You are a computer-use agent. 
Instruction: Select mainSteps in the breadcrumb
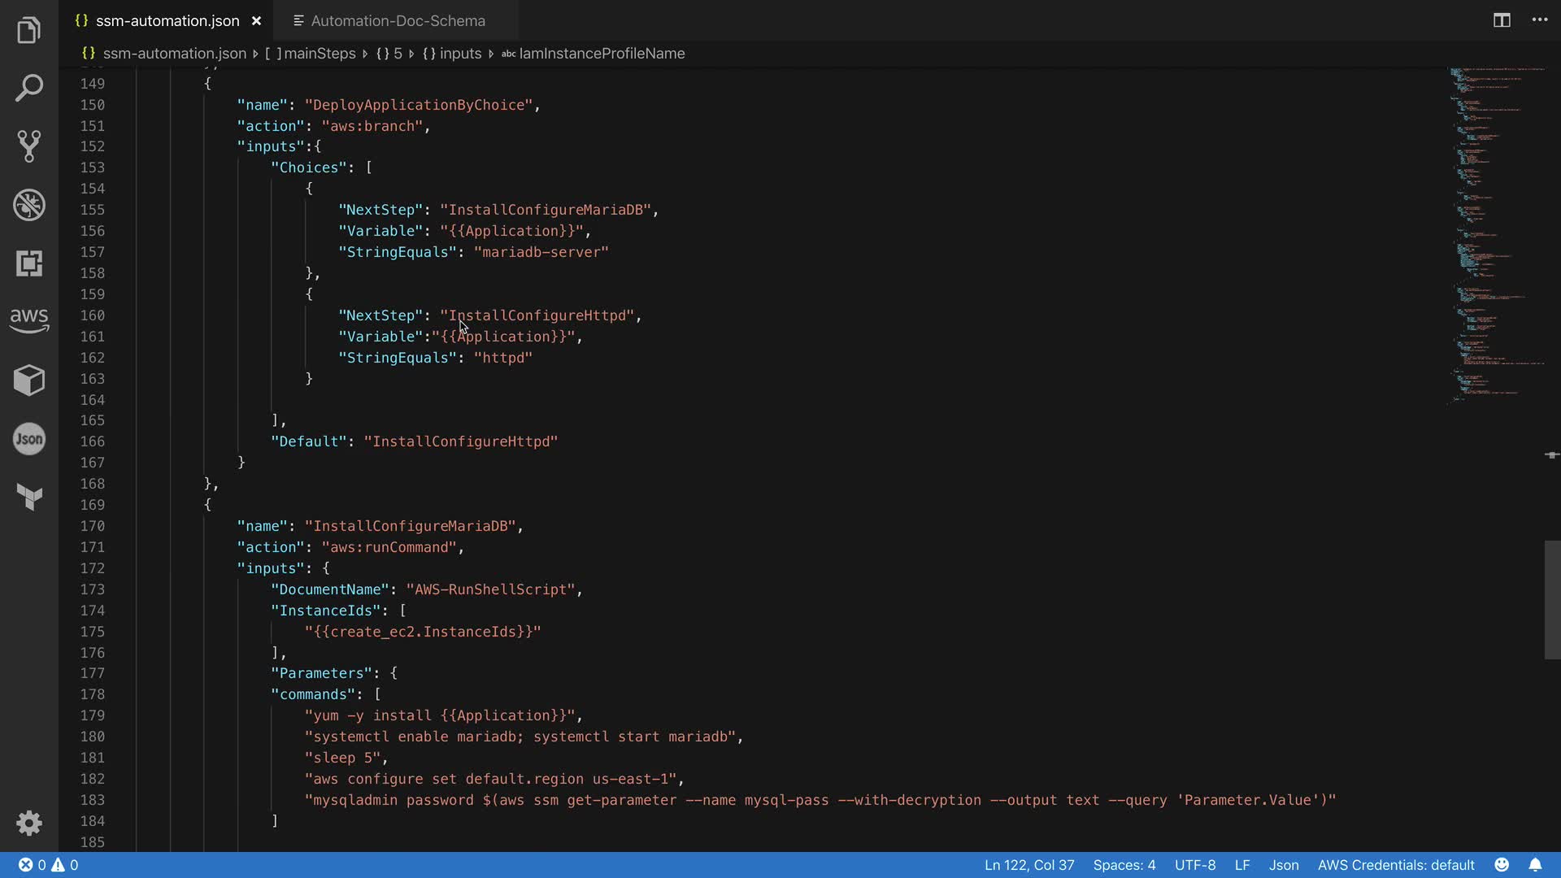click(320, 54)
